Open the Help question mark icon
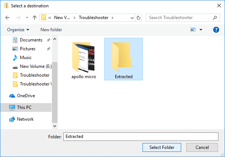 tap(216, 30)
